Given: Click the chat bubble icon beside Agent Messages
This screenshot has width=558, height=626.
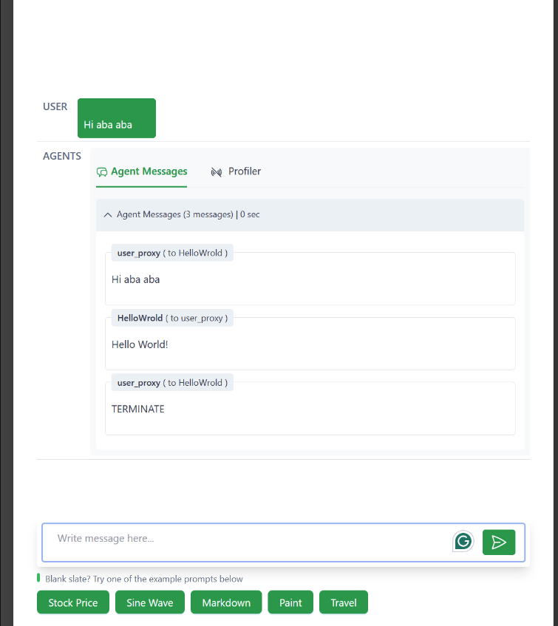Looking at the screenshot, I should pyautogui.click(x=102, y=172).
